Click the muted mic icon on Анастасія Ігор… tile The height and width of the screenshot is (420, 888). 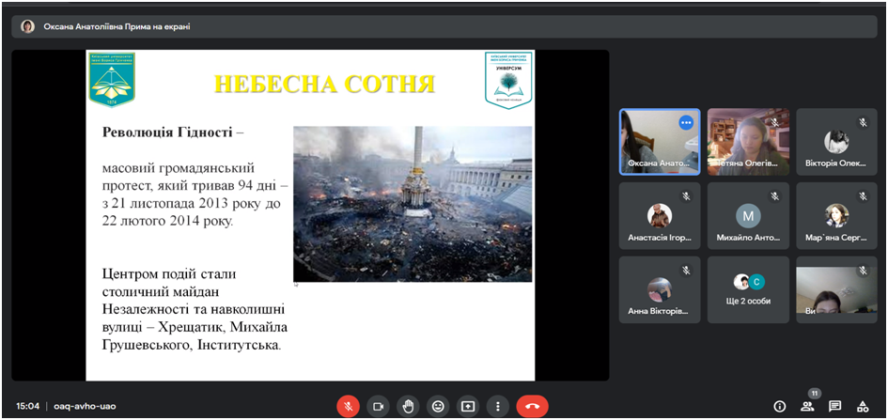tap(686, 196)
